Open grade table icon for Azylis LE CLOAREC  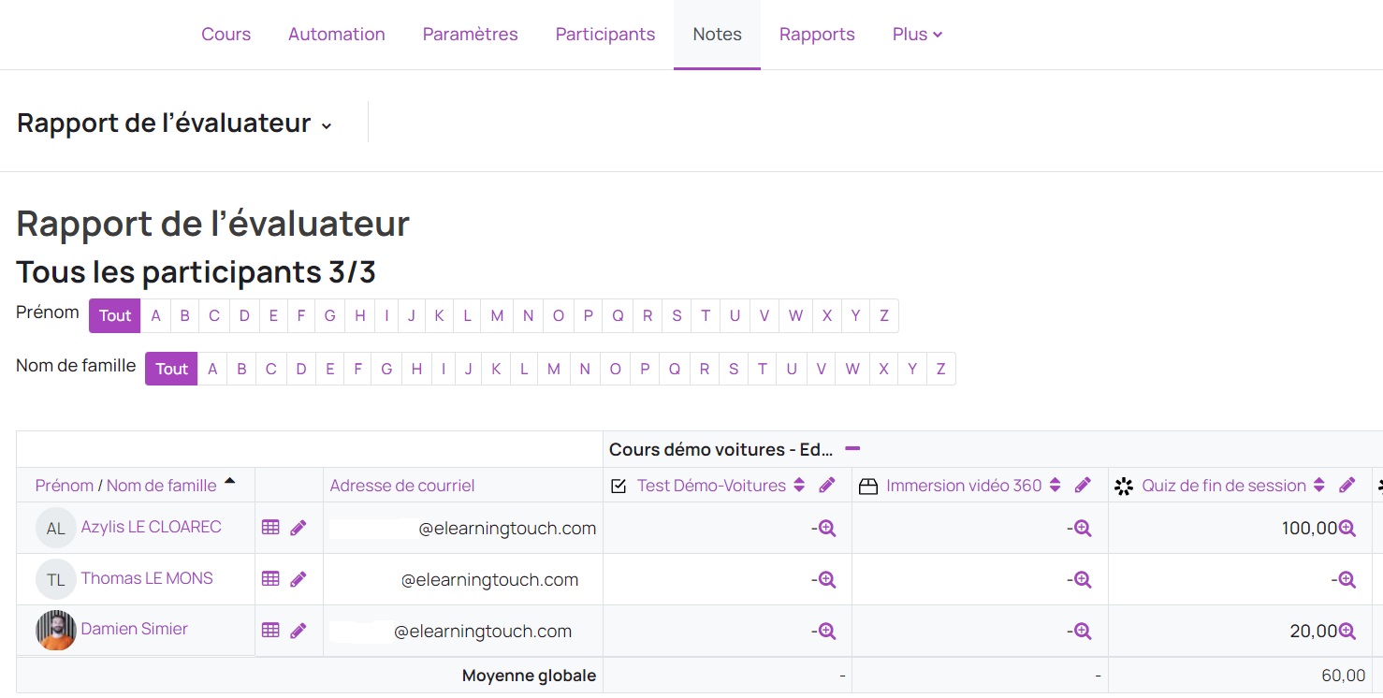270,528
